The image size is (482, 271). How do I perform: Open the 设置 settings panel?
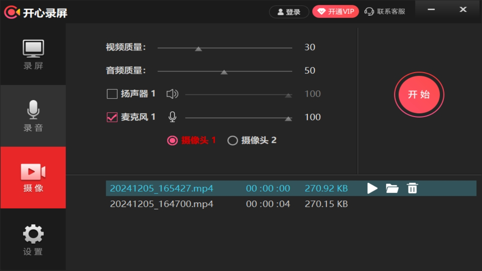point(33,240)
